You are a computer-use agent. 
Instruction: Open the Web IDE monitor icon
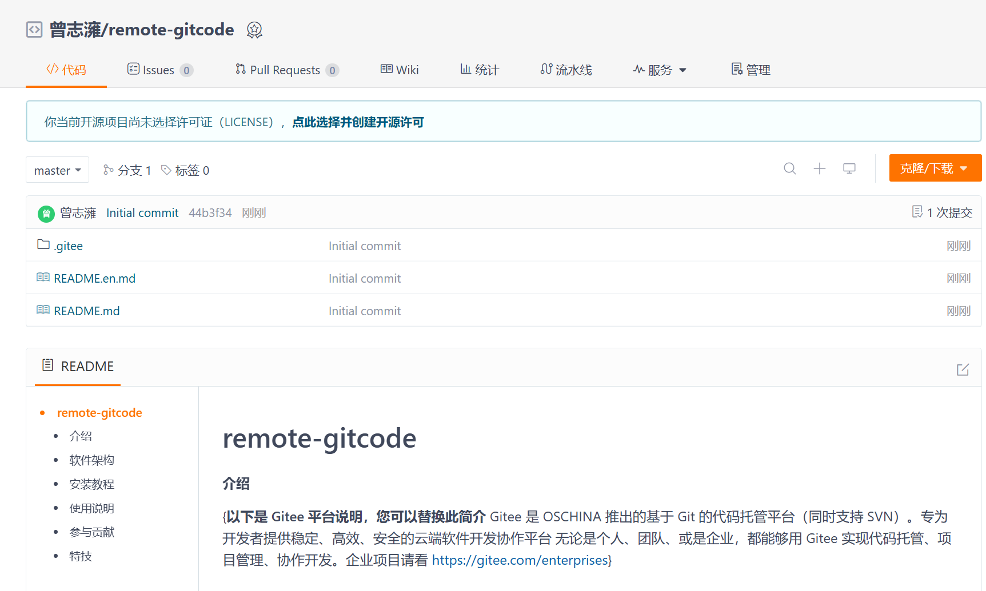pos(849,168)
